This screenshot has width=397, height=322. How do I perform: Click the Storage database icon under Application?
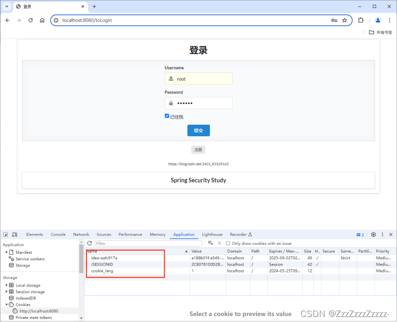(11, 265)
